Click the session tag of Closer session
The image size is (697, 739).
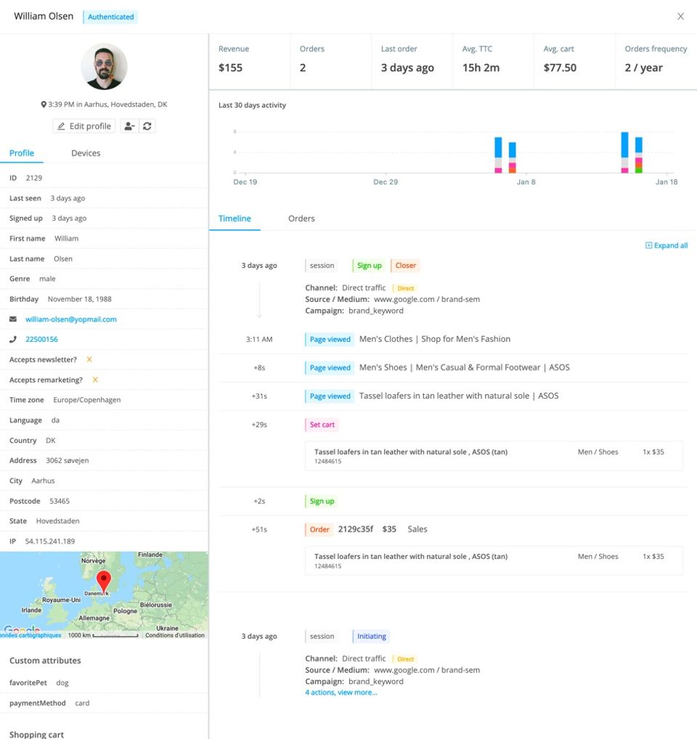[x=322, y=266]
